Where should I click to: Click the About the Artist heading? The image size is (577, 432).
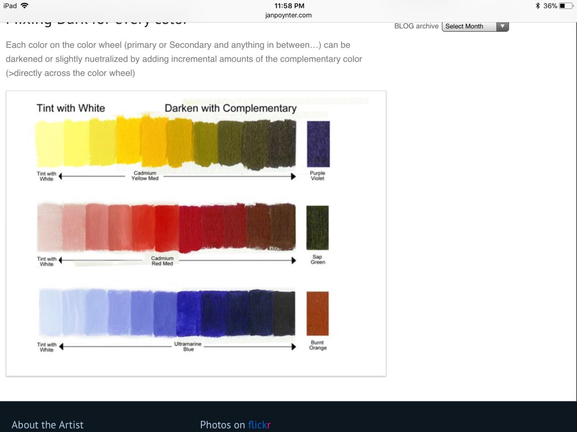[x=47, y=425]
